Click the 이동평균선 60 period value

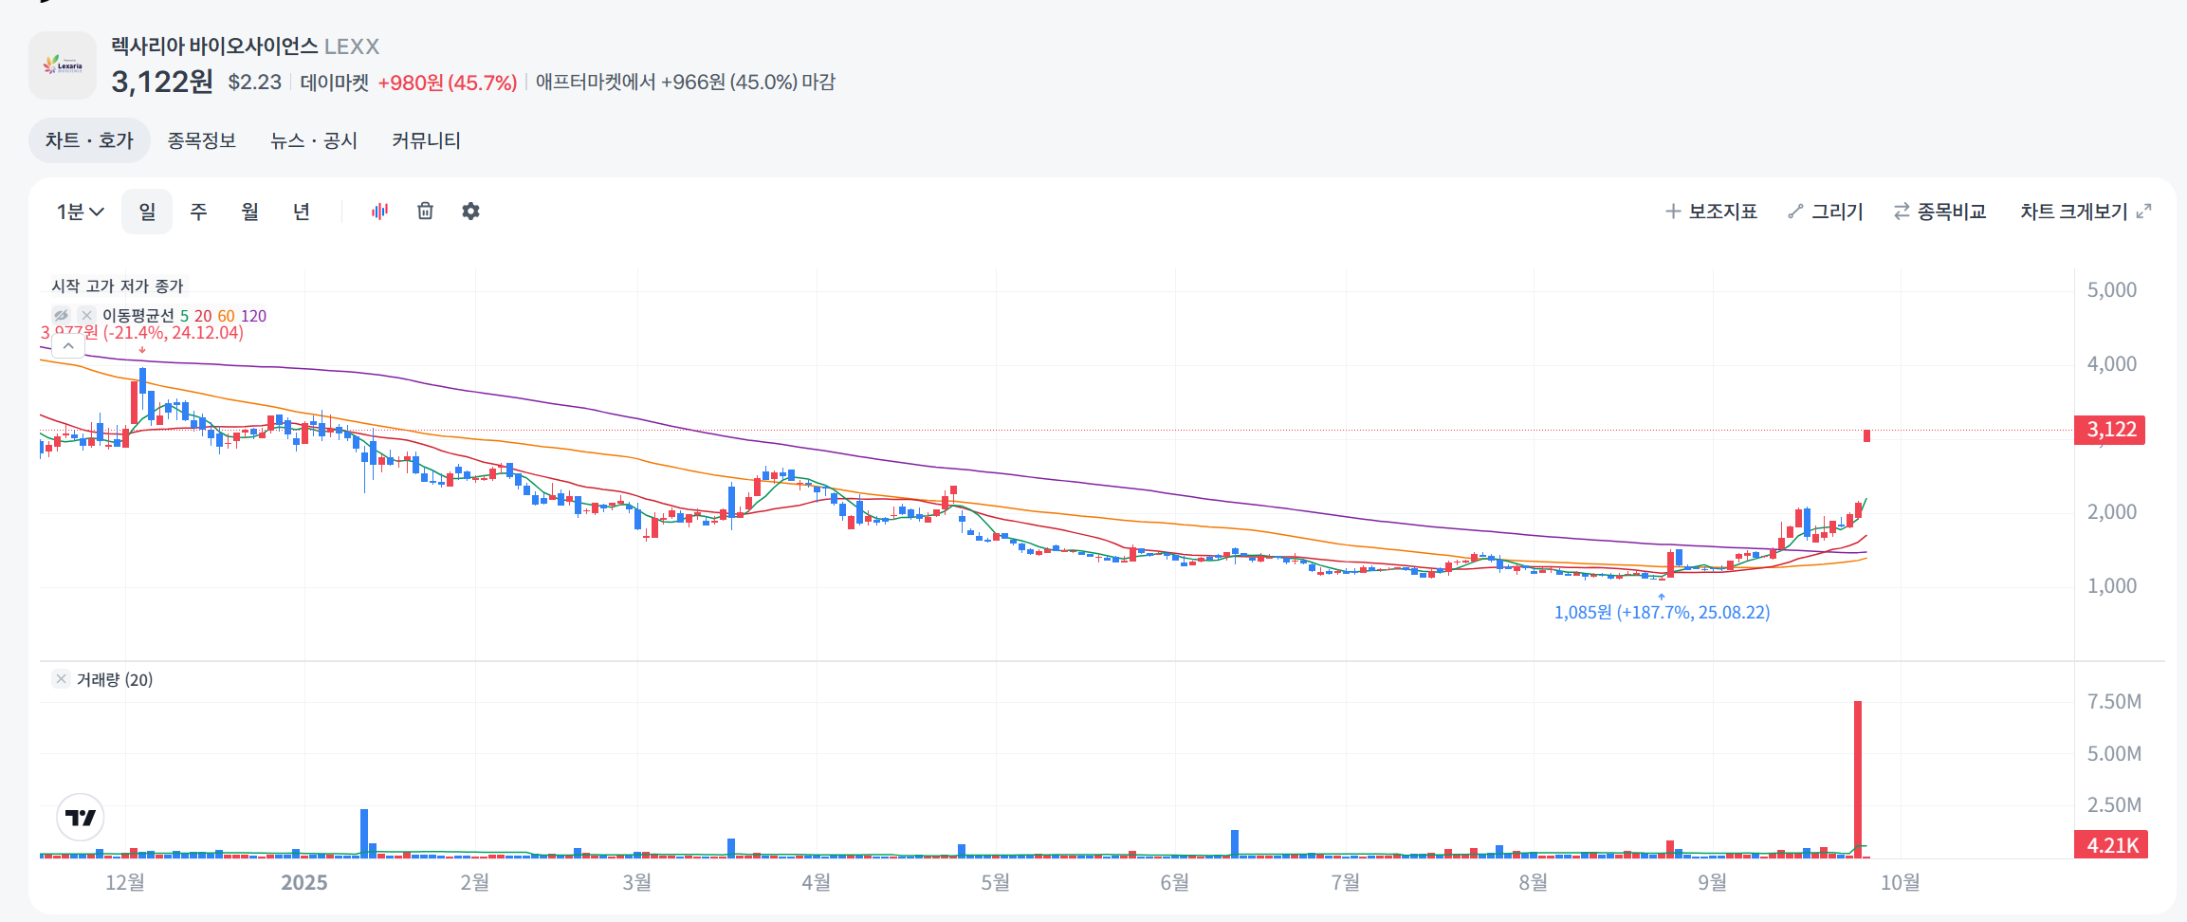tap(226, 316)
